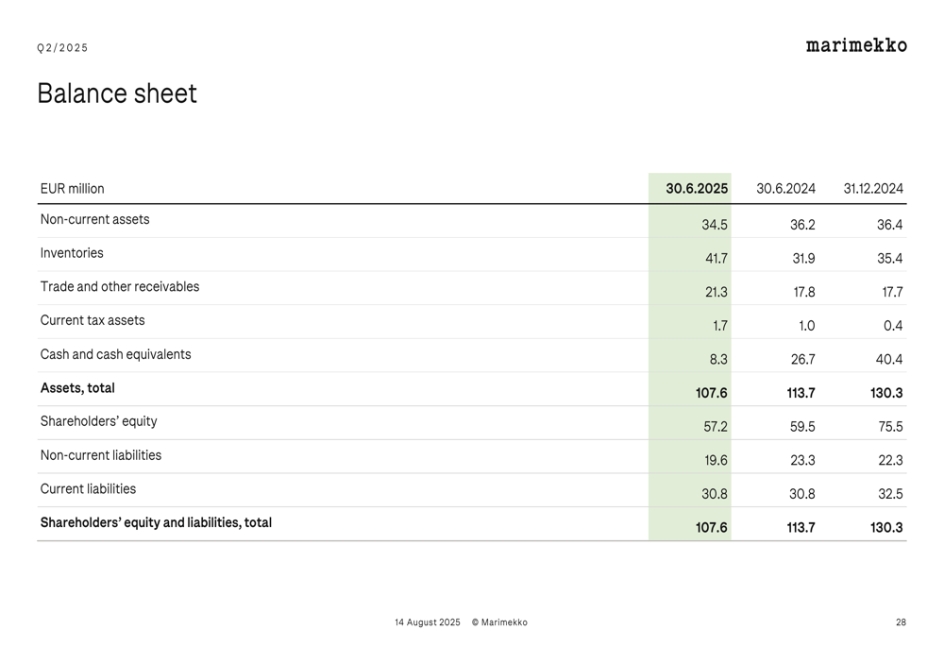Click the Inventories value 35.4
Viewport: 944px width, 647px height.
pyautogui.click(x=890, y=259)
